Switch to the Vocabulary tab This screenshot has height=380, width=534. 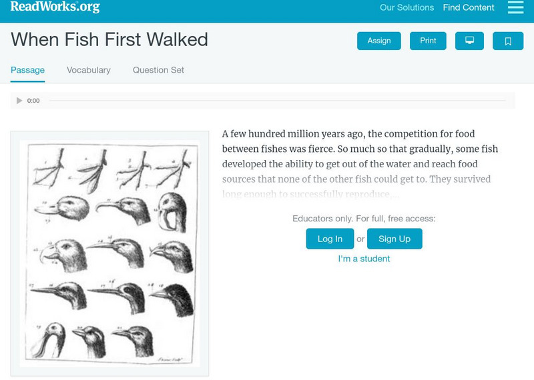coord(89,70)
